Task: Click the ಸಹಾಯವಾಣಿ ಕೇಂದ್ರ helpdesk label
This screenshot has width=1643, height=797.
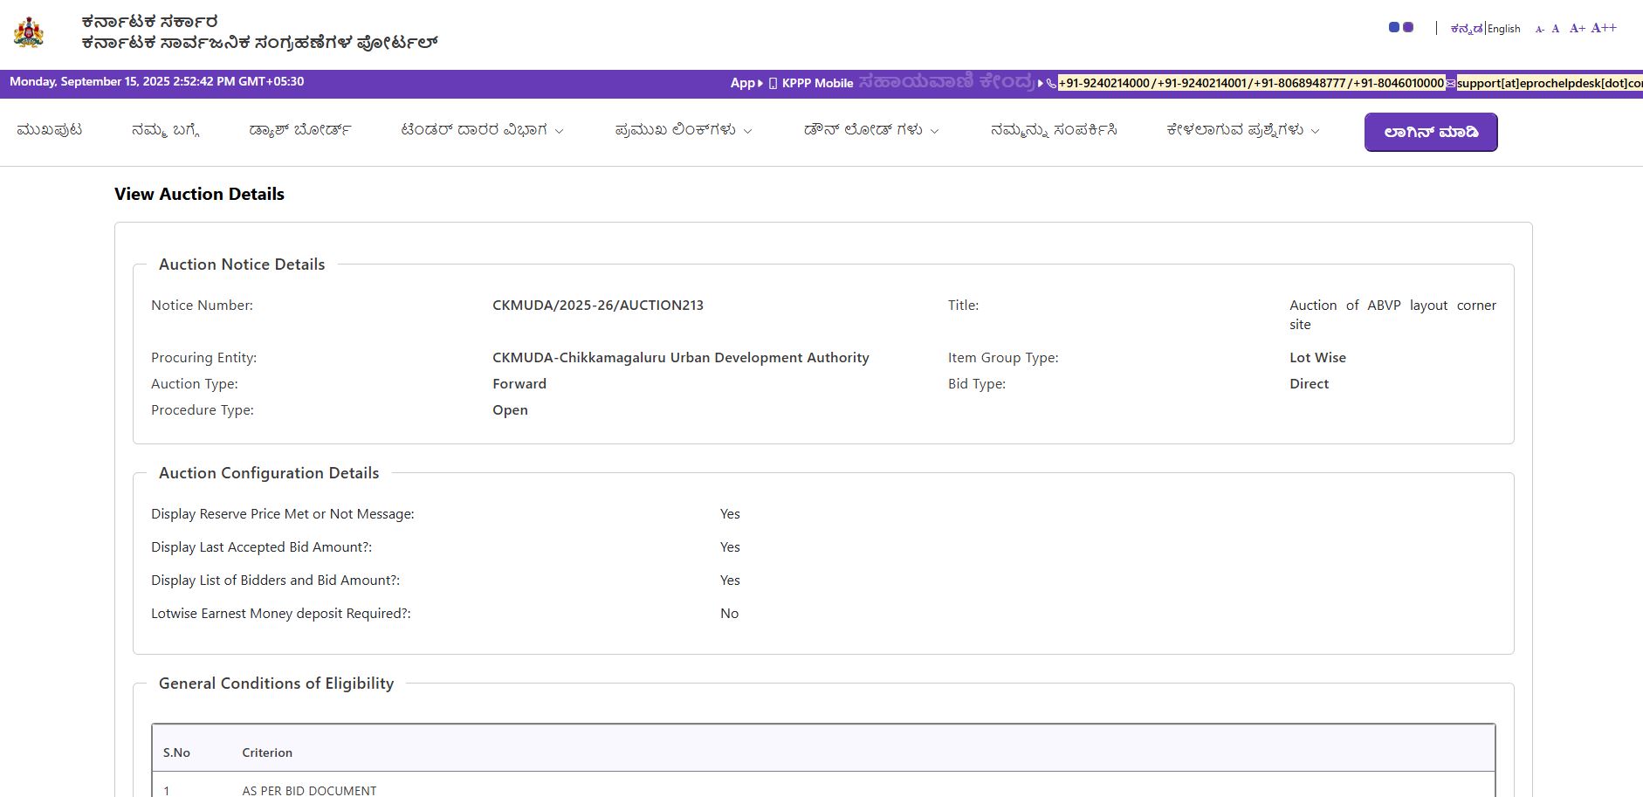Action: 946,81
